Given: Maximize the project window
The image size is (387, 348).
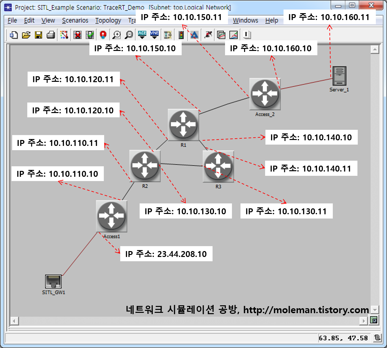Looking at the screenshot, I should click(x=352, y=5).
